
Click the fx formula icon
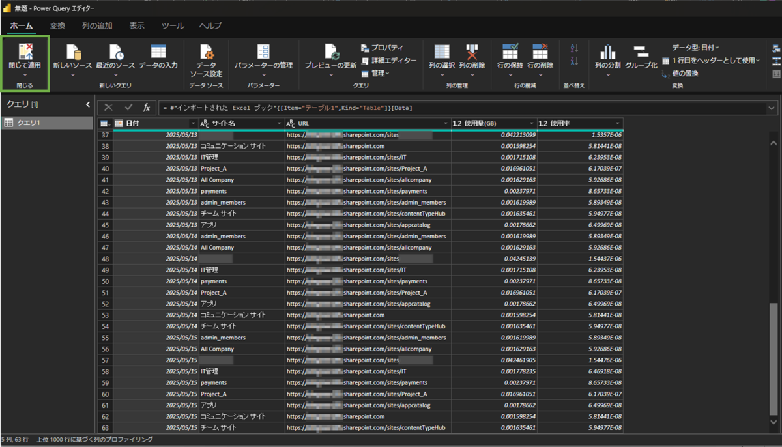tap(147, 108)
